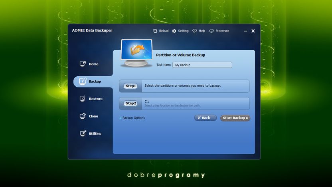The width and height of the screenshot is (332, 187).
Task: Click the Backup sidebar icon
Action: 83,81
